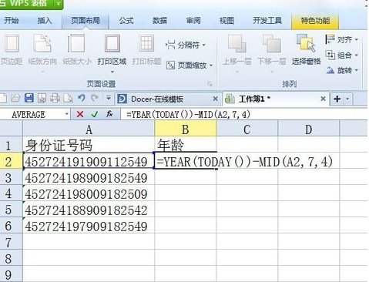This screenshot has width=369, height=282.
Task: Select column A header
Action: pos(89,129)
